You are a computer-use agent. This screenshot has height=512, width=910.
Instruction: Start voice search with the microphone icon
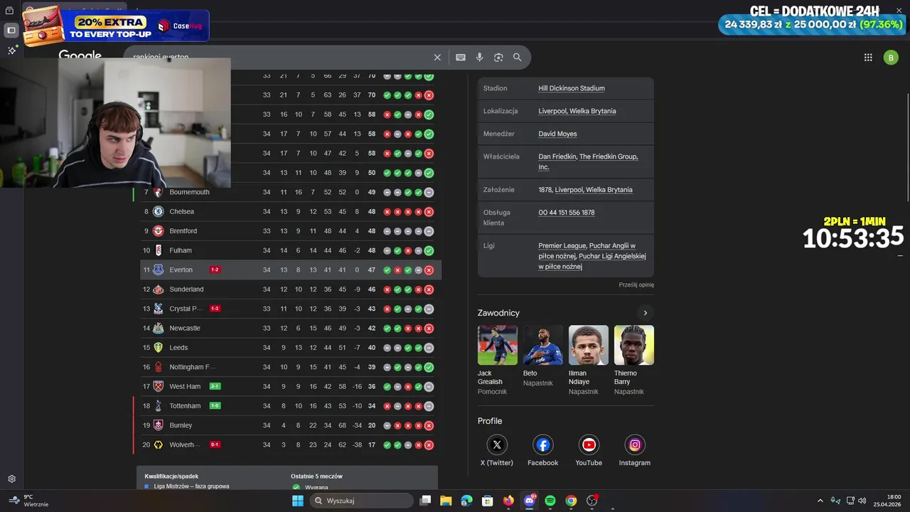click(x=480, y=58)
